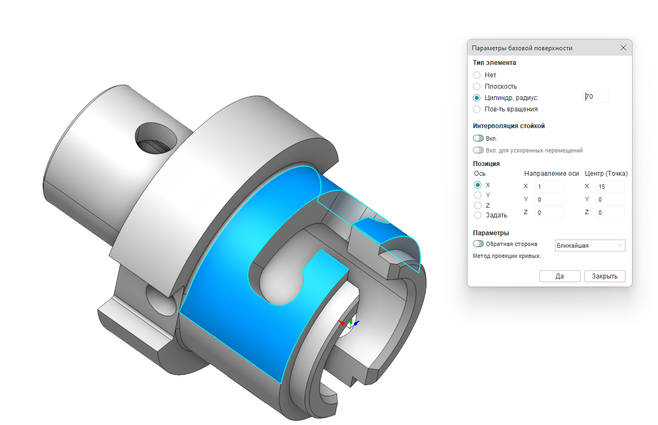Image resolution: width=658 pixels, height=425 pixels.
Task: Choose 'Задать' custom axis option
Action: point(478,215)
